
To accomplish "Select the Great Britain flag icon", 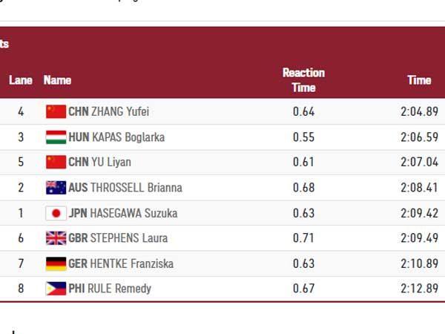I will 56,238.
